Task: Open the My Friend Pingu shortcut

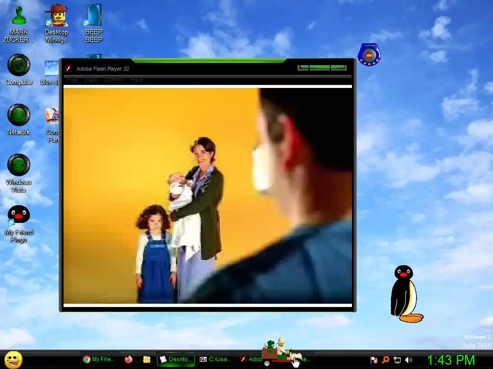Action: [x=19, y=224]
